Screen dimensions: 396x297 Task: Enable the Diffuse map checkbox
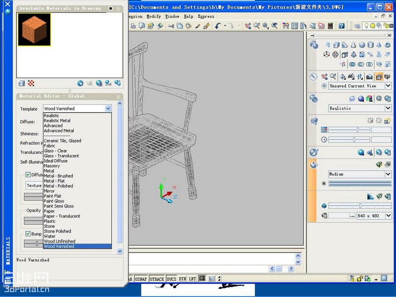[28, 175]
